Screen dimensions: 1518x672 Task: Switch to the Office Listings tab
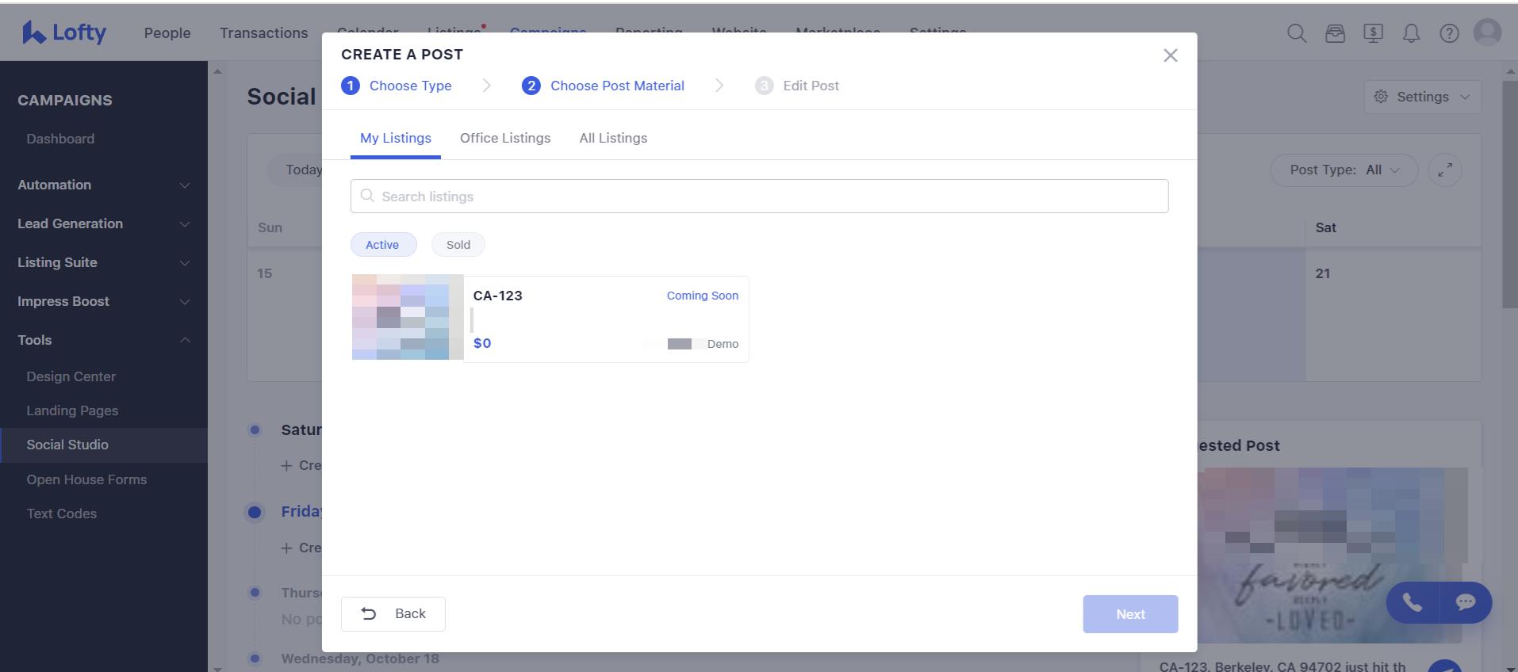tap(504, 138)
